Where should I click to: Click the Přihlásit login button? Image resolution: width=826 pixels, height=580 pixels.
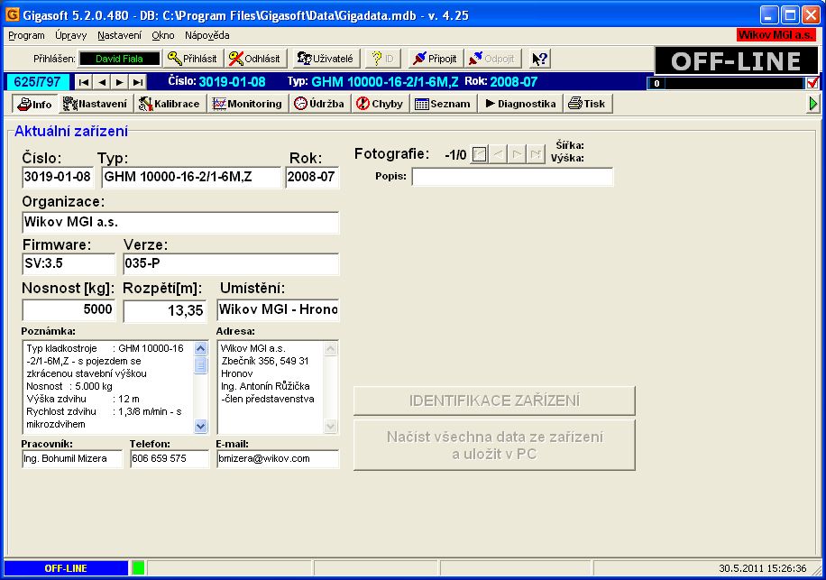tap(193, 59)
